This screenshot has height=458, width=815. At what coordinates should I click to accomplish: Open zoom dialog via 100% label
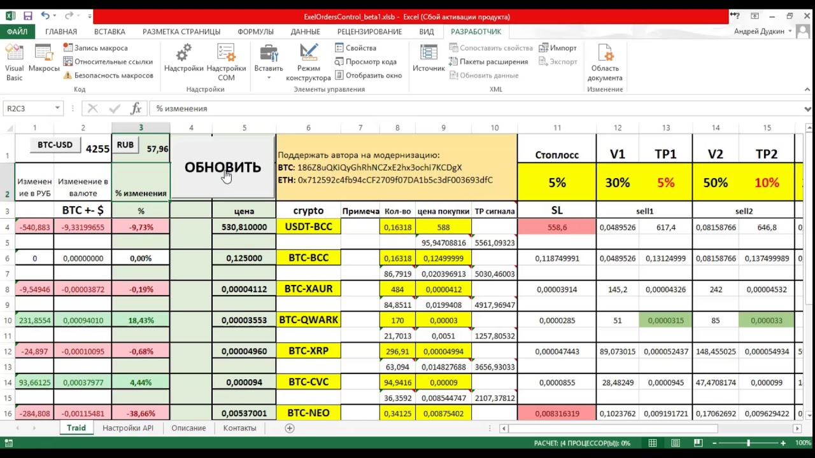[x=803, y=443]
